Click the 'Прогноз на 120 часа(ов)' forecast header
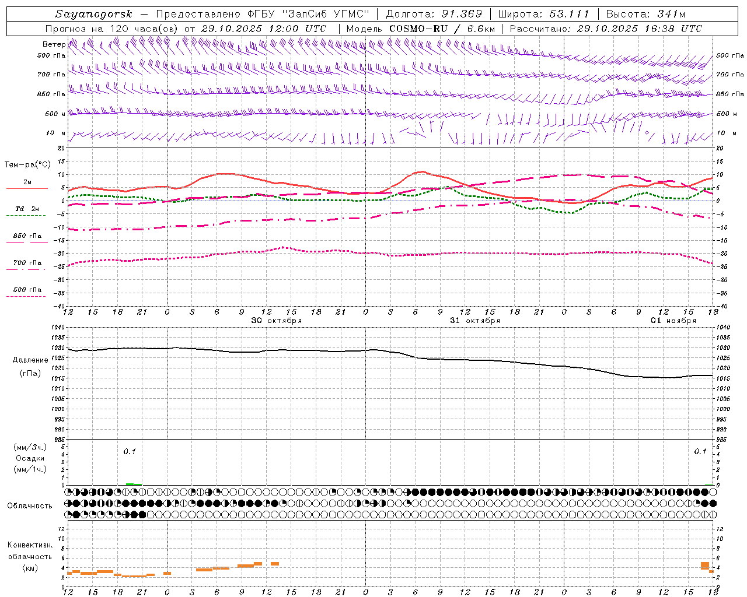 pos(112,29)
